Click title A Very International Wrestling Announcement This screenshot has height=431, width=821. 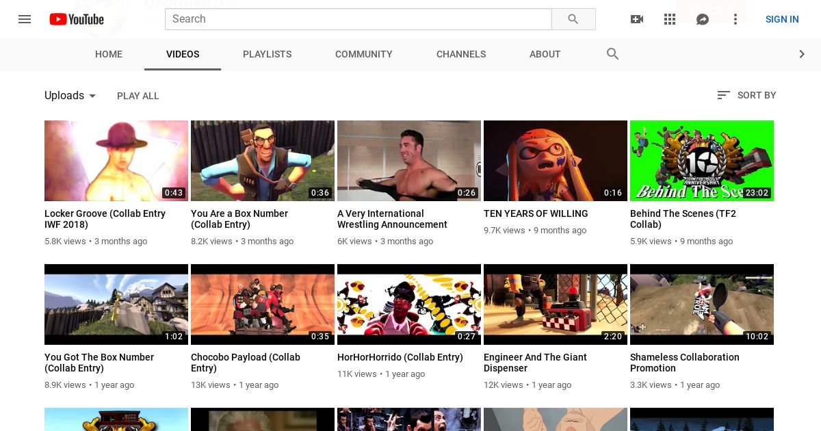[x=392, y=219]
